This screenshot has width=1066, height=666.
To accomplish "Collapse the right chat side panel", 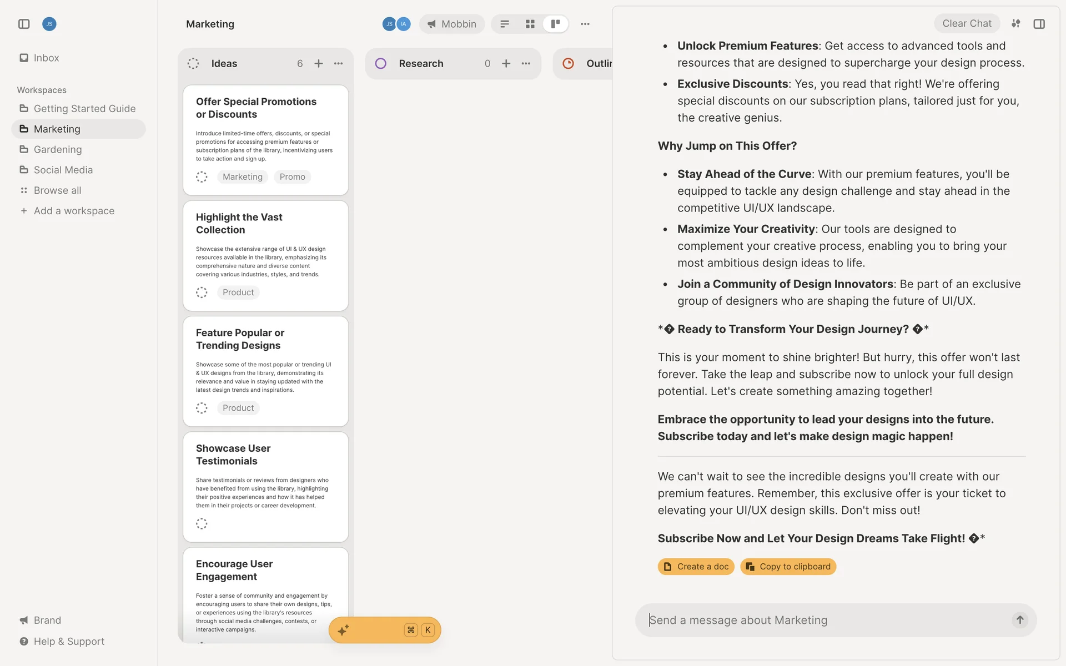I will coord(1039,24).
